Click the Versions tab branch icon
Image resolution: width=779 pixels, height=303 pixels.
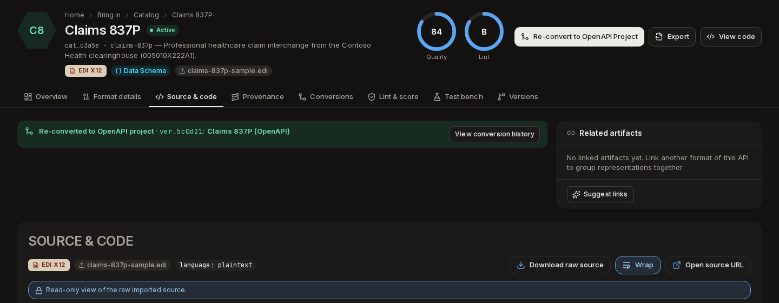click(x=501, y=97)
